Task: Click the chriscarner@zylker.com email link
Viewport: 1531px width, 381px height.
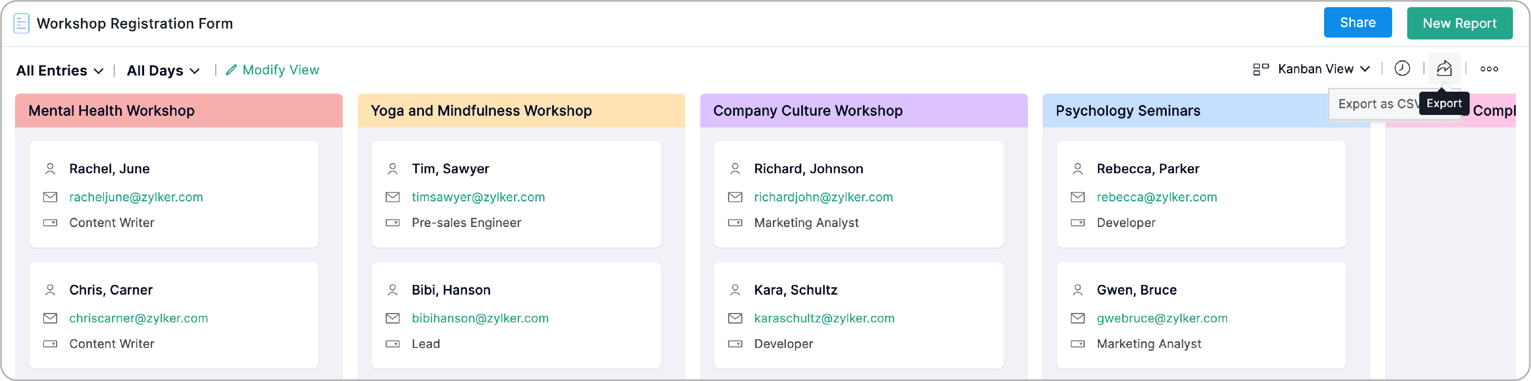Action: pos(138,318)
